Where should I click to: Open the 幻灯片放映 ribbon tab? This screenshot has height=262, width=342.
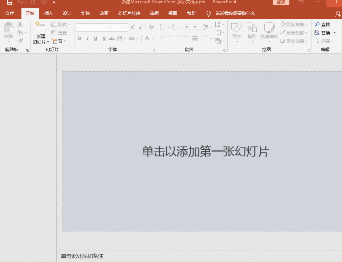129,13
